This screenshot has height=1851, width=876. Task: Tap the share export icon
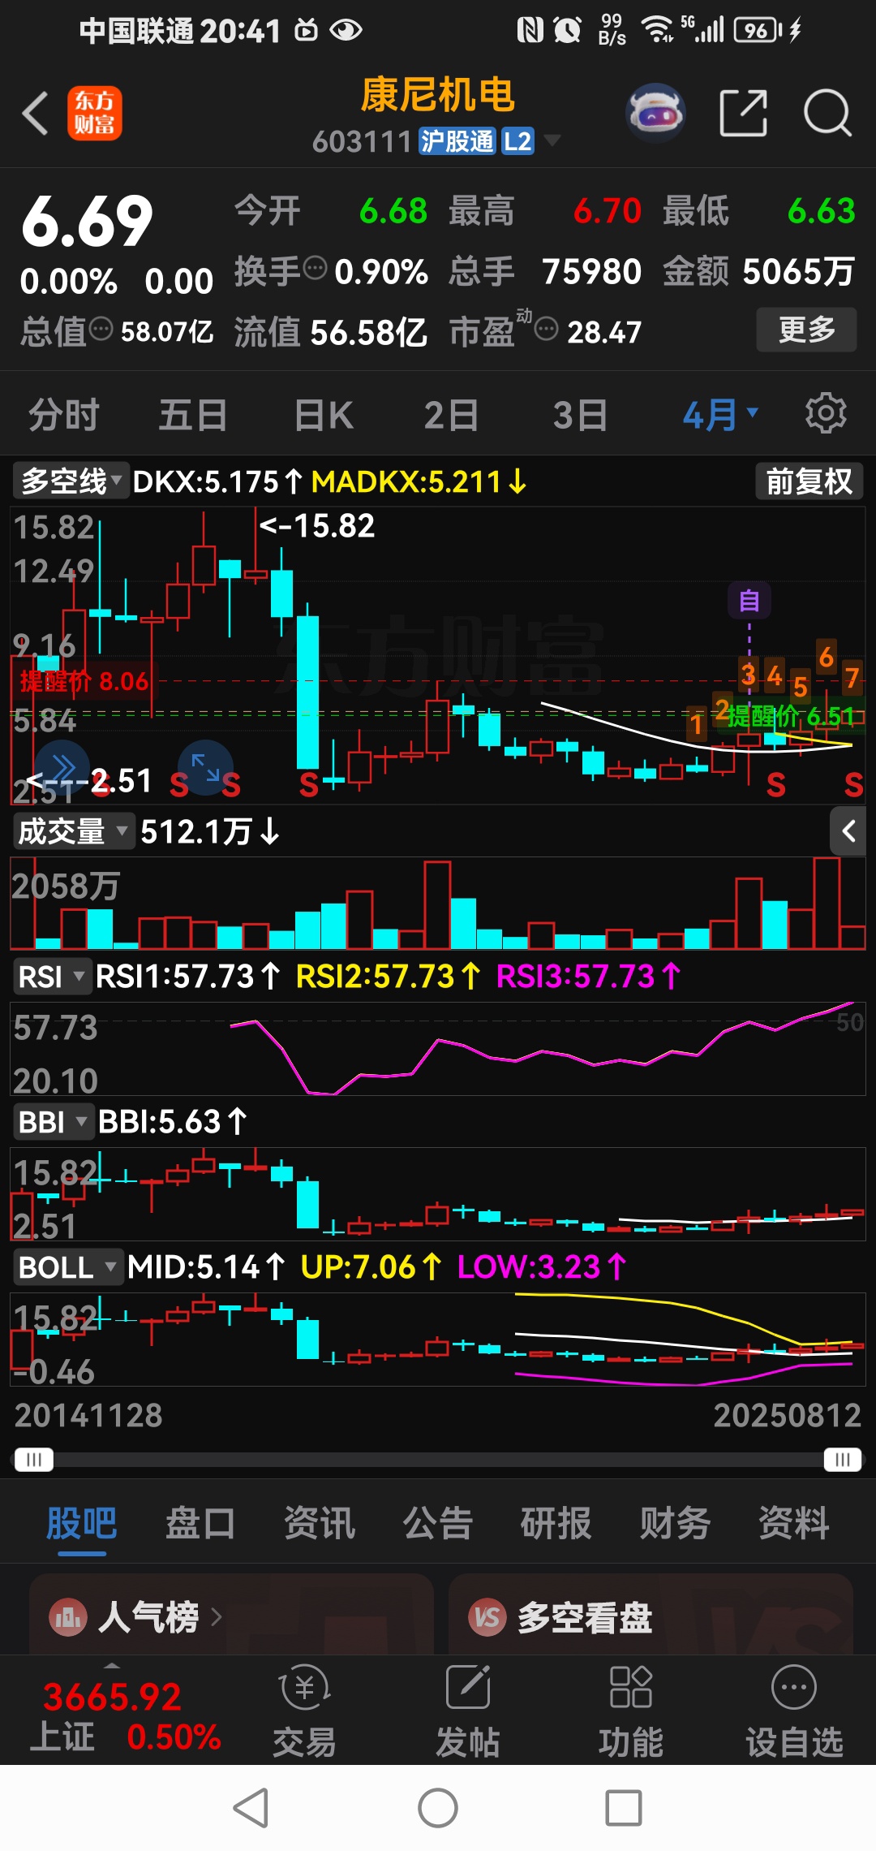(x=743, y=113)
